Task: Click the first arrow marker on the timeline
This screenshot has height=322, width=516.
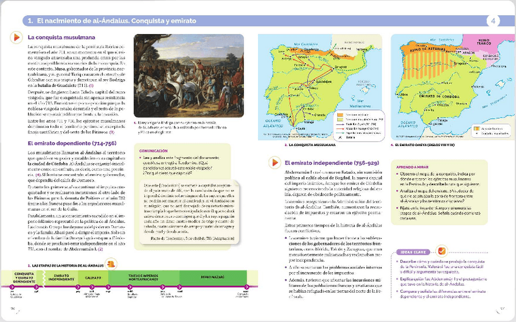Action: click(x=12, y=287)
